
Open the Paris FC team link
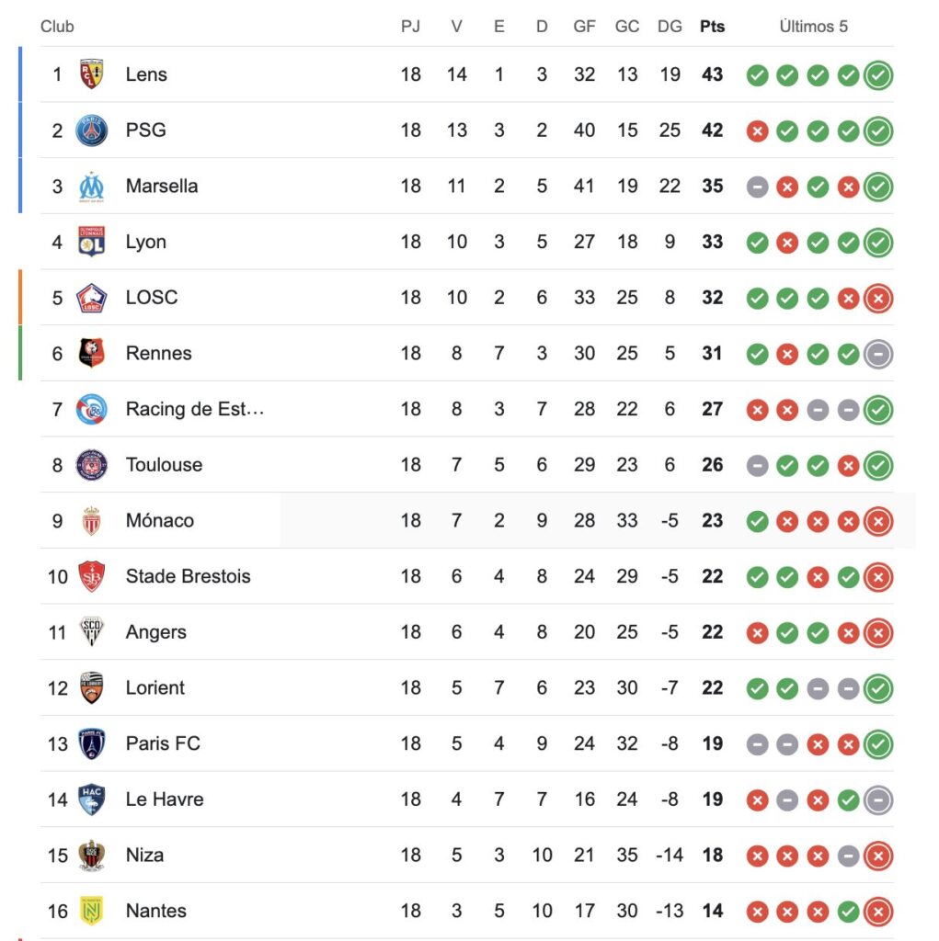(163, 743)
